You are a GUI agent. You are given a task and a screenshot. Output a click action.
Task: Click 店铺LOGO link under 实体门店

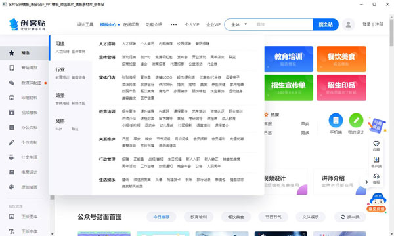click(164, 77)
